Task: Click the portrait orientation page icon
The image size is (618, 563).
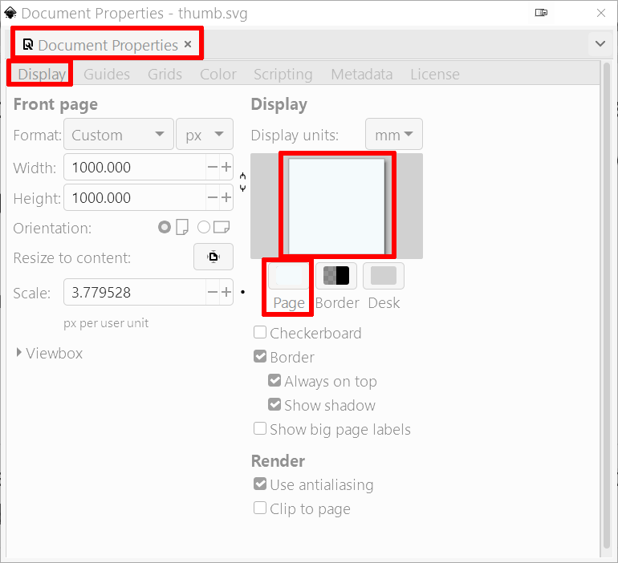Action: [x=182, y=227]
